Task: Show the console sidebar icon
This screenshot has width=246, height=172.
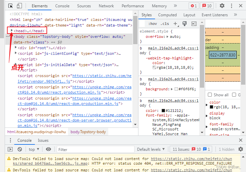Action: (x=10, y=149)
